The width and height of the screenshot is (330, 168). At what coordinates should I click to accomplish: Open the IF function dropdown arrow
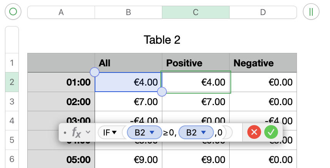114,133
